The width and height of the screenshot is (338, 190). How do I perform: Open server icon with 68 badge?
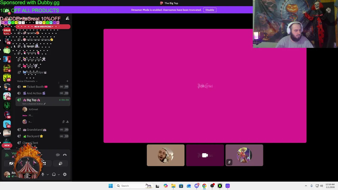7,78
